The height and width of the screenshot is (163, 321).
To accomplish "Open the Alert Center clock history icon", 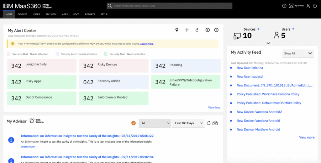I will point(208,30).
